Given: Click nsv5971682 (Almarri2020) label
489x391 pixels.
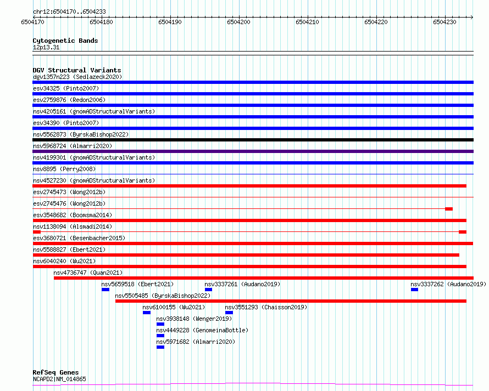Looking at the screenshot, I should (x=196, y=342).
